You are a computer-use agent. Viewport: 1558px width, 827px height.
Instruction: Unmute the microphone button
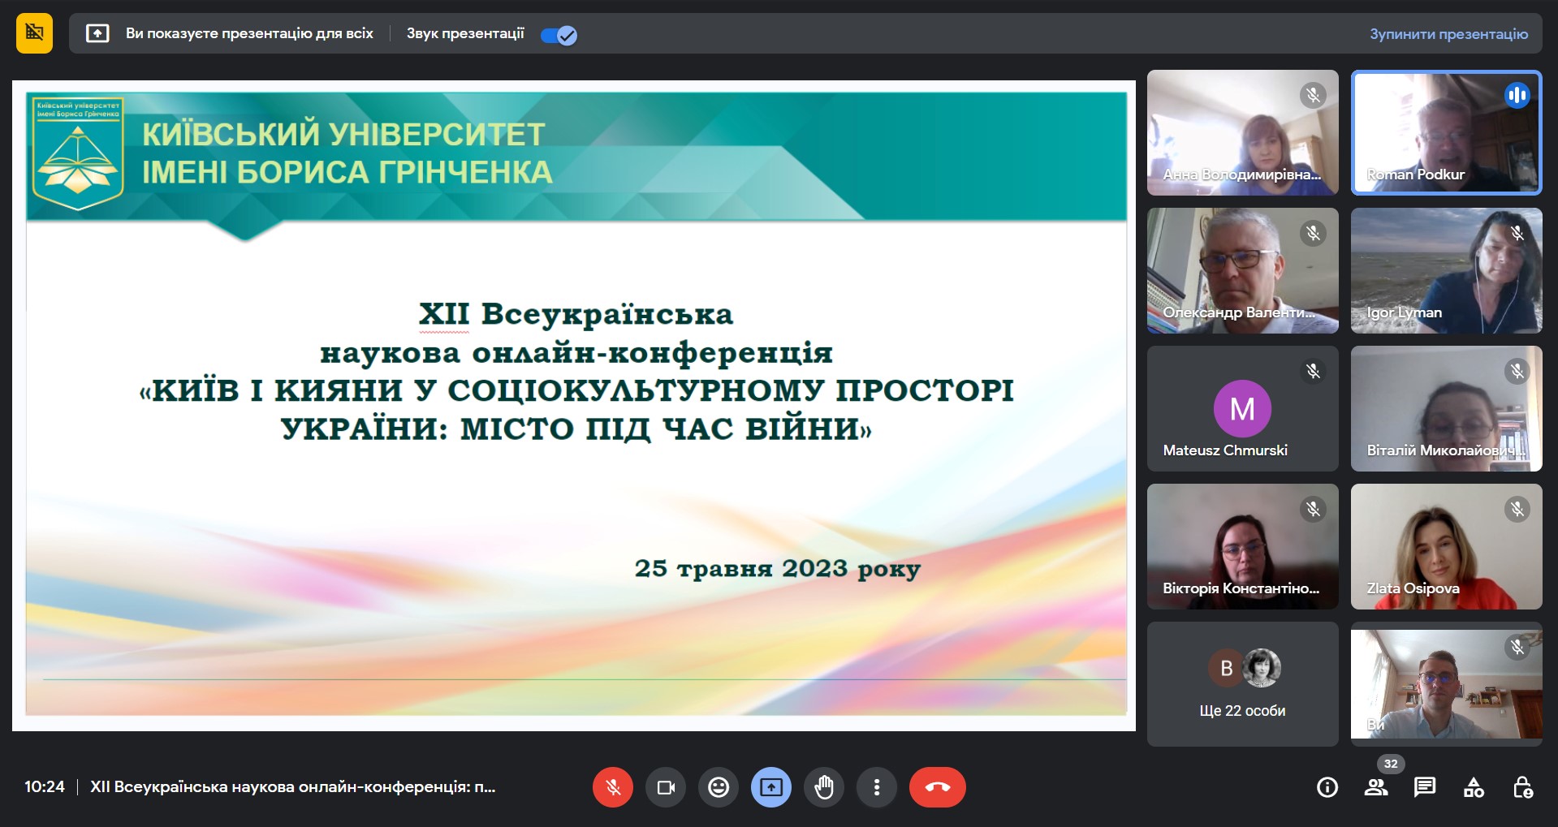(x=612, y=787)
